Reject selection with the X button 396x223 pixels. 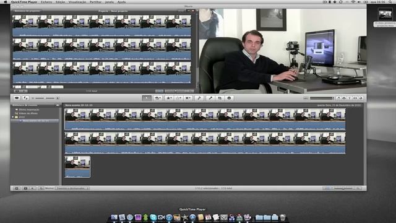pyautogui.click(x=187, y=98)
